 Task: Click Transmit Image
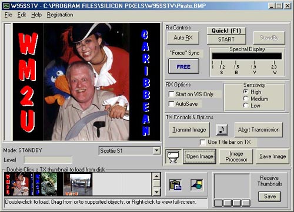click(189, 130)
